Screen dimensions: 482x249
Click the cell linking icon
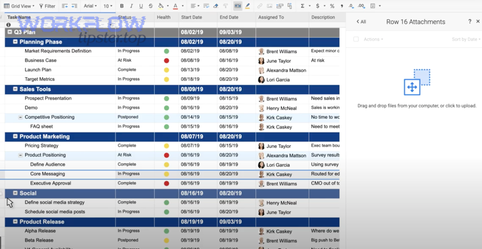pyautogui.click(x=290, y=6)
